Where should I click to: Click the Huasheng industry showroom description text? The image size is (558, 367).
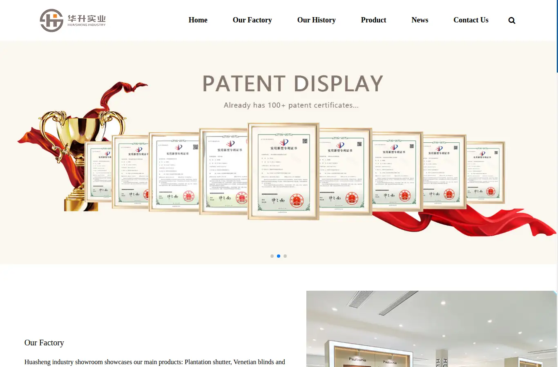(x=155, y=362)
